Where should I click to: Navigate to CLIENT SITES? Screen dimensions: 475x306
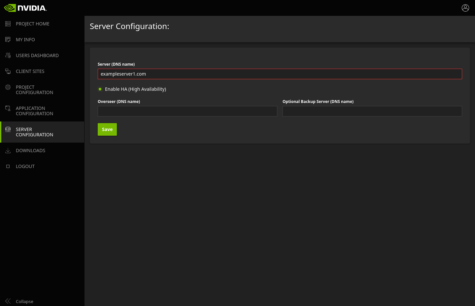point(42,71)
